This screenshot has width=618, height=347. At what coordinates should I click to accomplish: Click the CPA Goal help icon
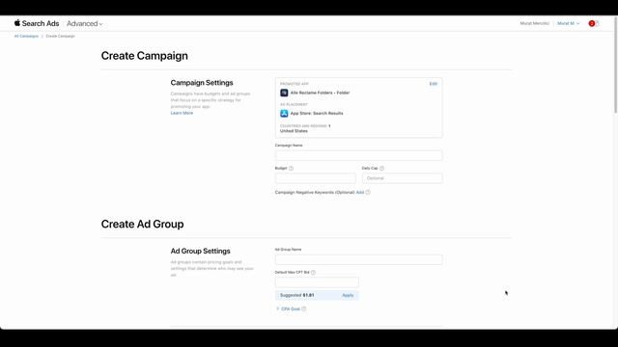303,309
